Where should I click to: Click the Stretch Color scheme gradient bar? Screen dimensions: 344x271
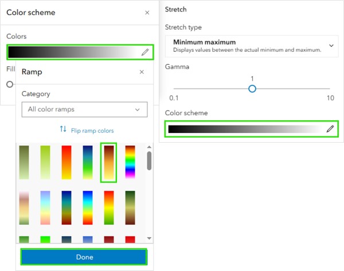pos(245,129)
